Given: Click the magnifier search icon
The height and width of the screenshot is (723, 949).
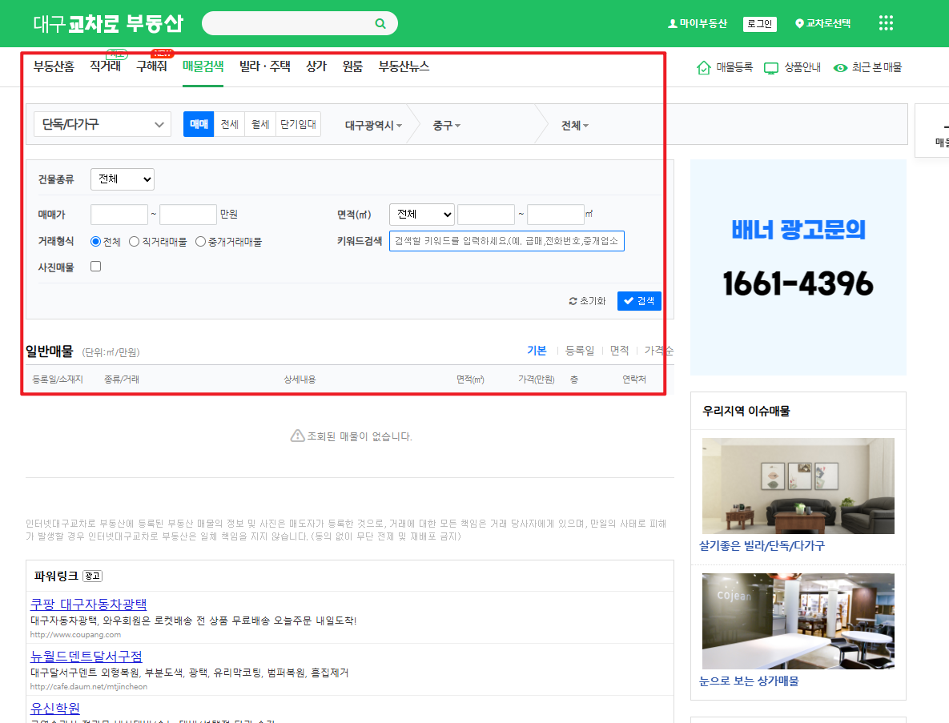Looking at the screenshot, I should (x=380, y=23).
